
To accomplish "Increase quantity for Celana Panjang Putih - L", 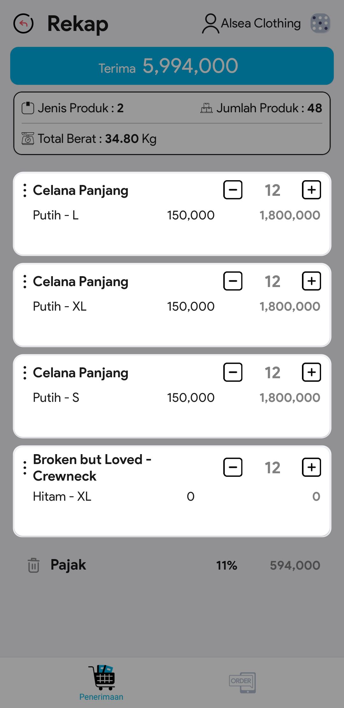I will pyautogui.click(x=311, y=190).
